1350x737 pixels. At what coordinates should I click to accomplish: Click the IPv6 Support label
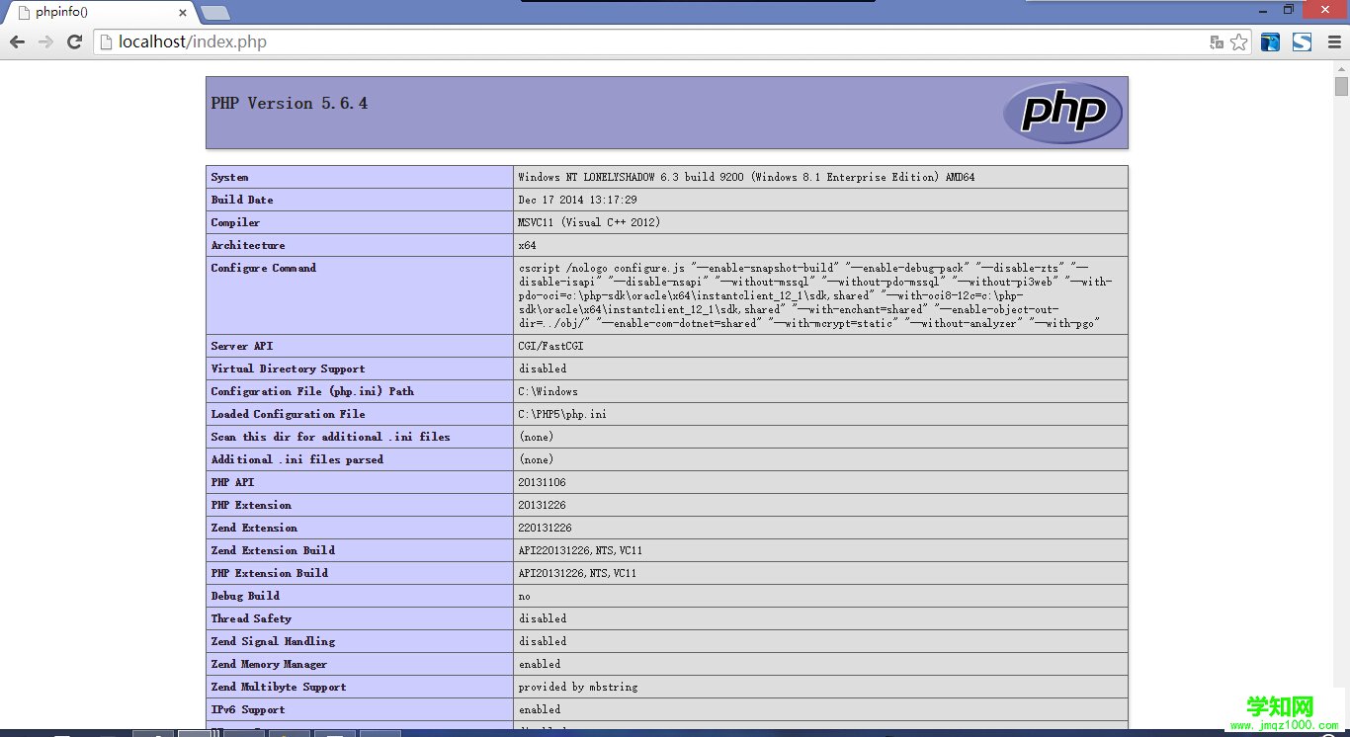[248, 709]
